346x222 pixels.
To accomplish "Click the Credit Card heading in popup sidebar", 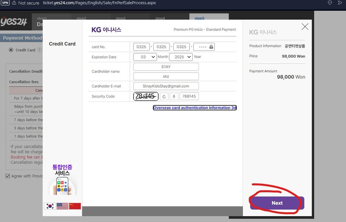I will (62, 44).
